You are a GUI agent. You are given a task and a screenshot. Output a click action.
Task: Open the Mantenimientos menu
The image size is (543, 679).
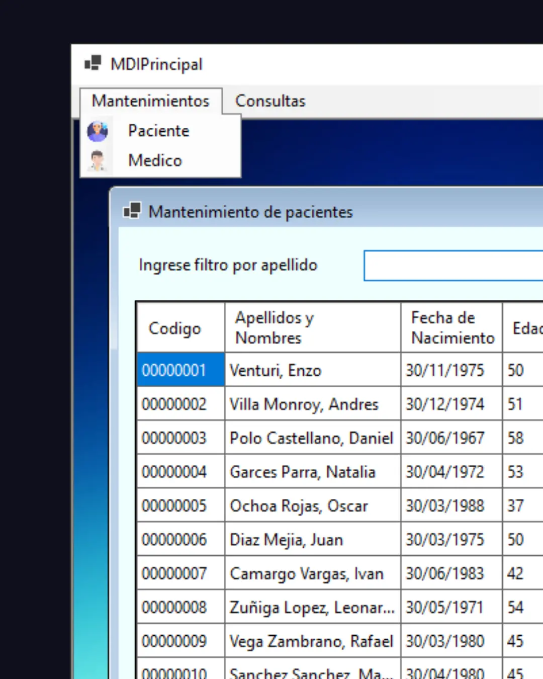click(150, 101)
